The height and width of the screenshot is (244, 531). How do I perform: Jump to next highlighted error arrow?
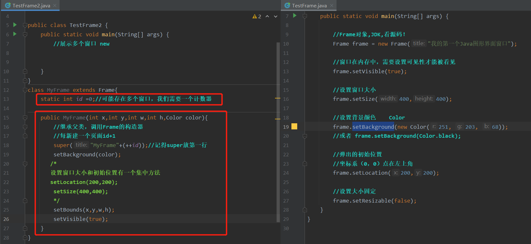tap(276, 16)
